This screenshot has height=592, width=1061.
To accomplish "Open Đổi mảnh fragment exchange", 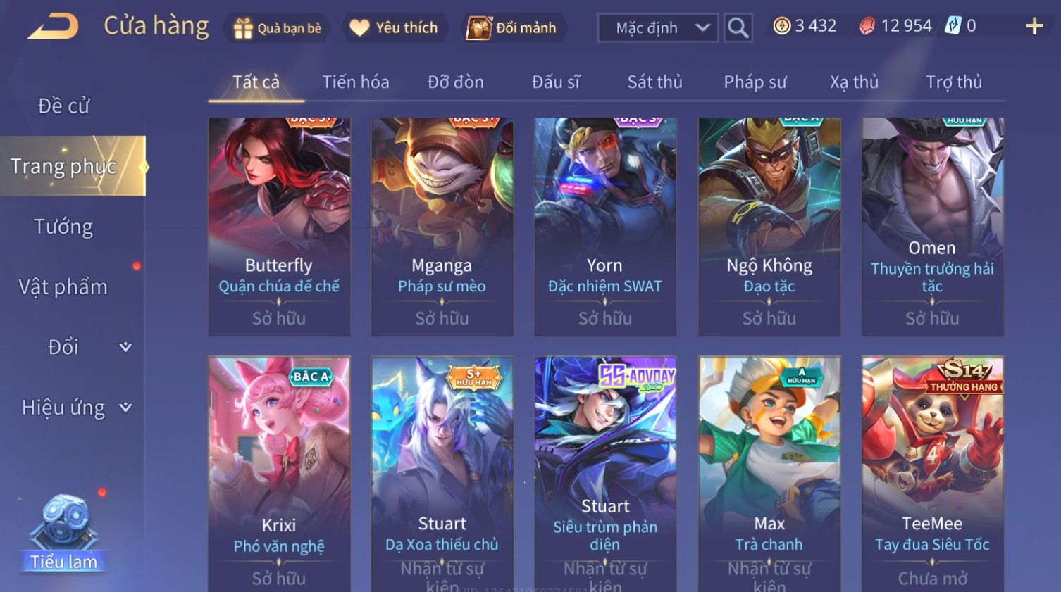I will click(x=514, y=28).
